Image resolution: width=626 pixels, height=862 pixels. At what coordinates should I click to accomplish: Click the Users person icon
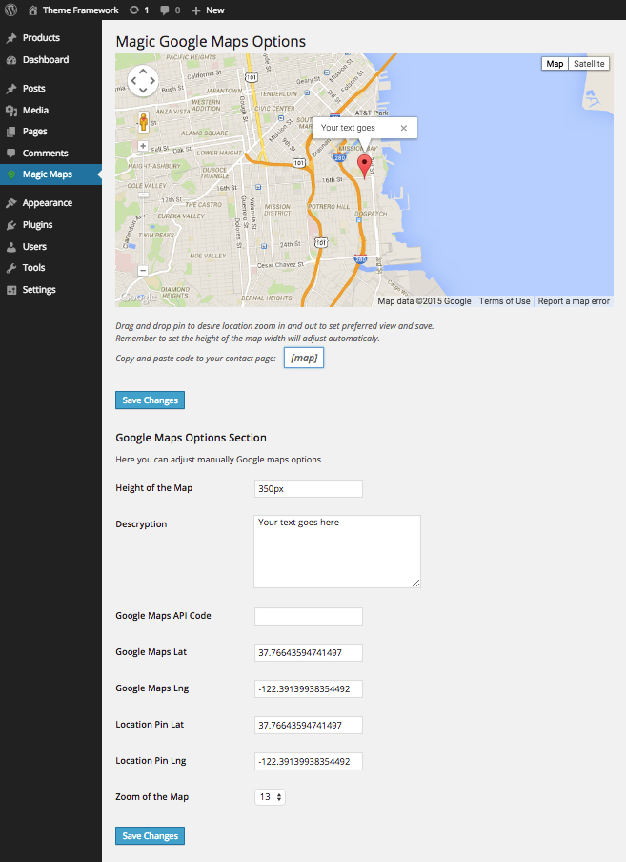[11, 247]
